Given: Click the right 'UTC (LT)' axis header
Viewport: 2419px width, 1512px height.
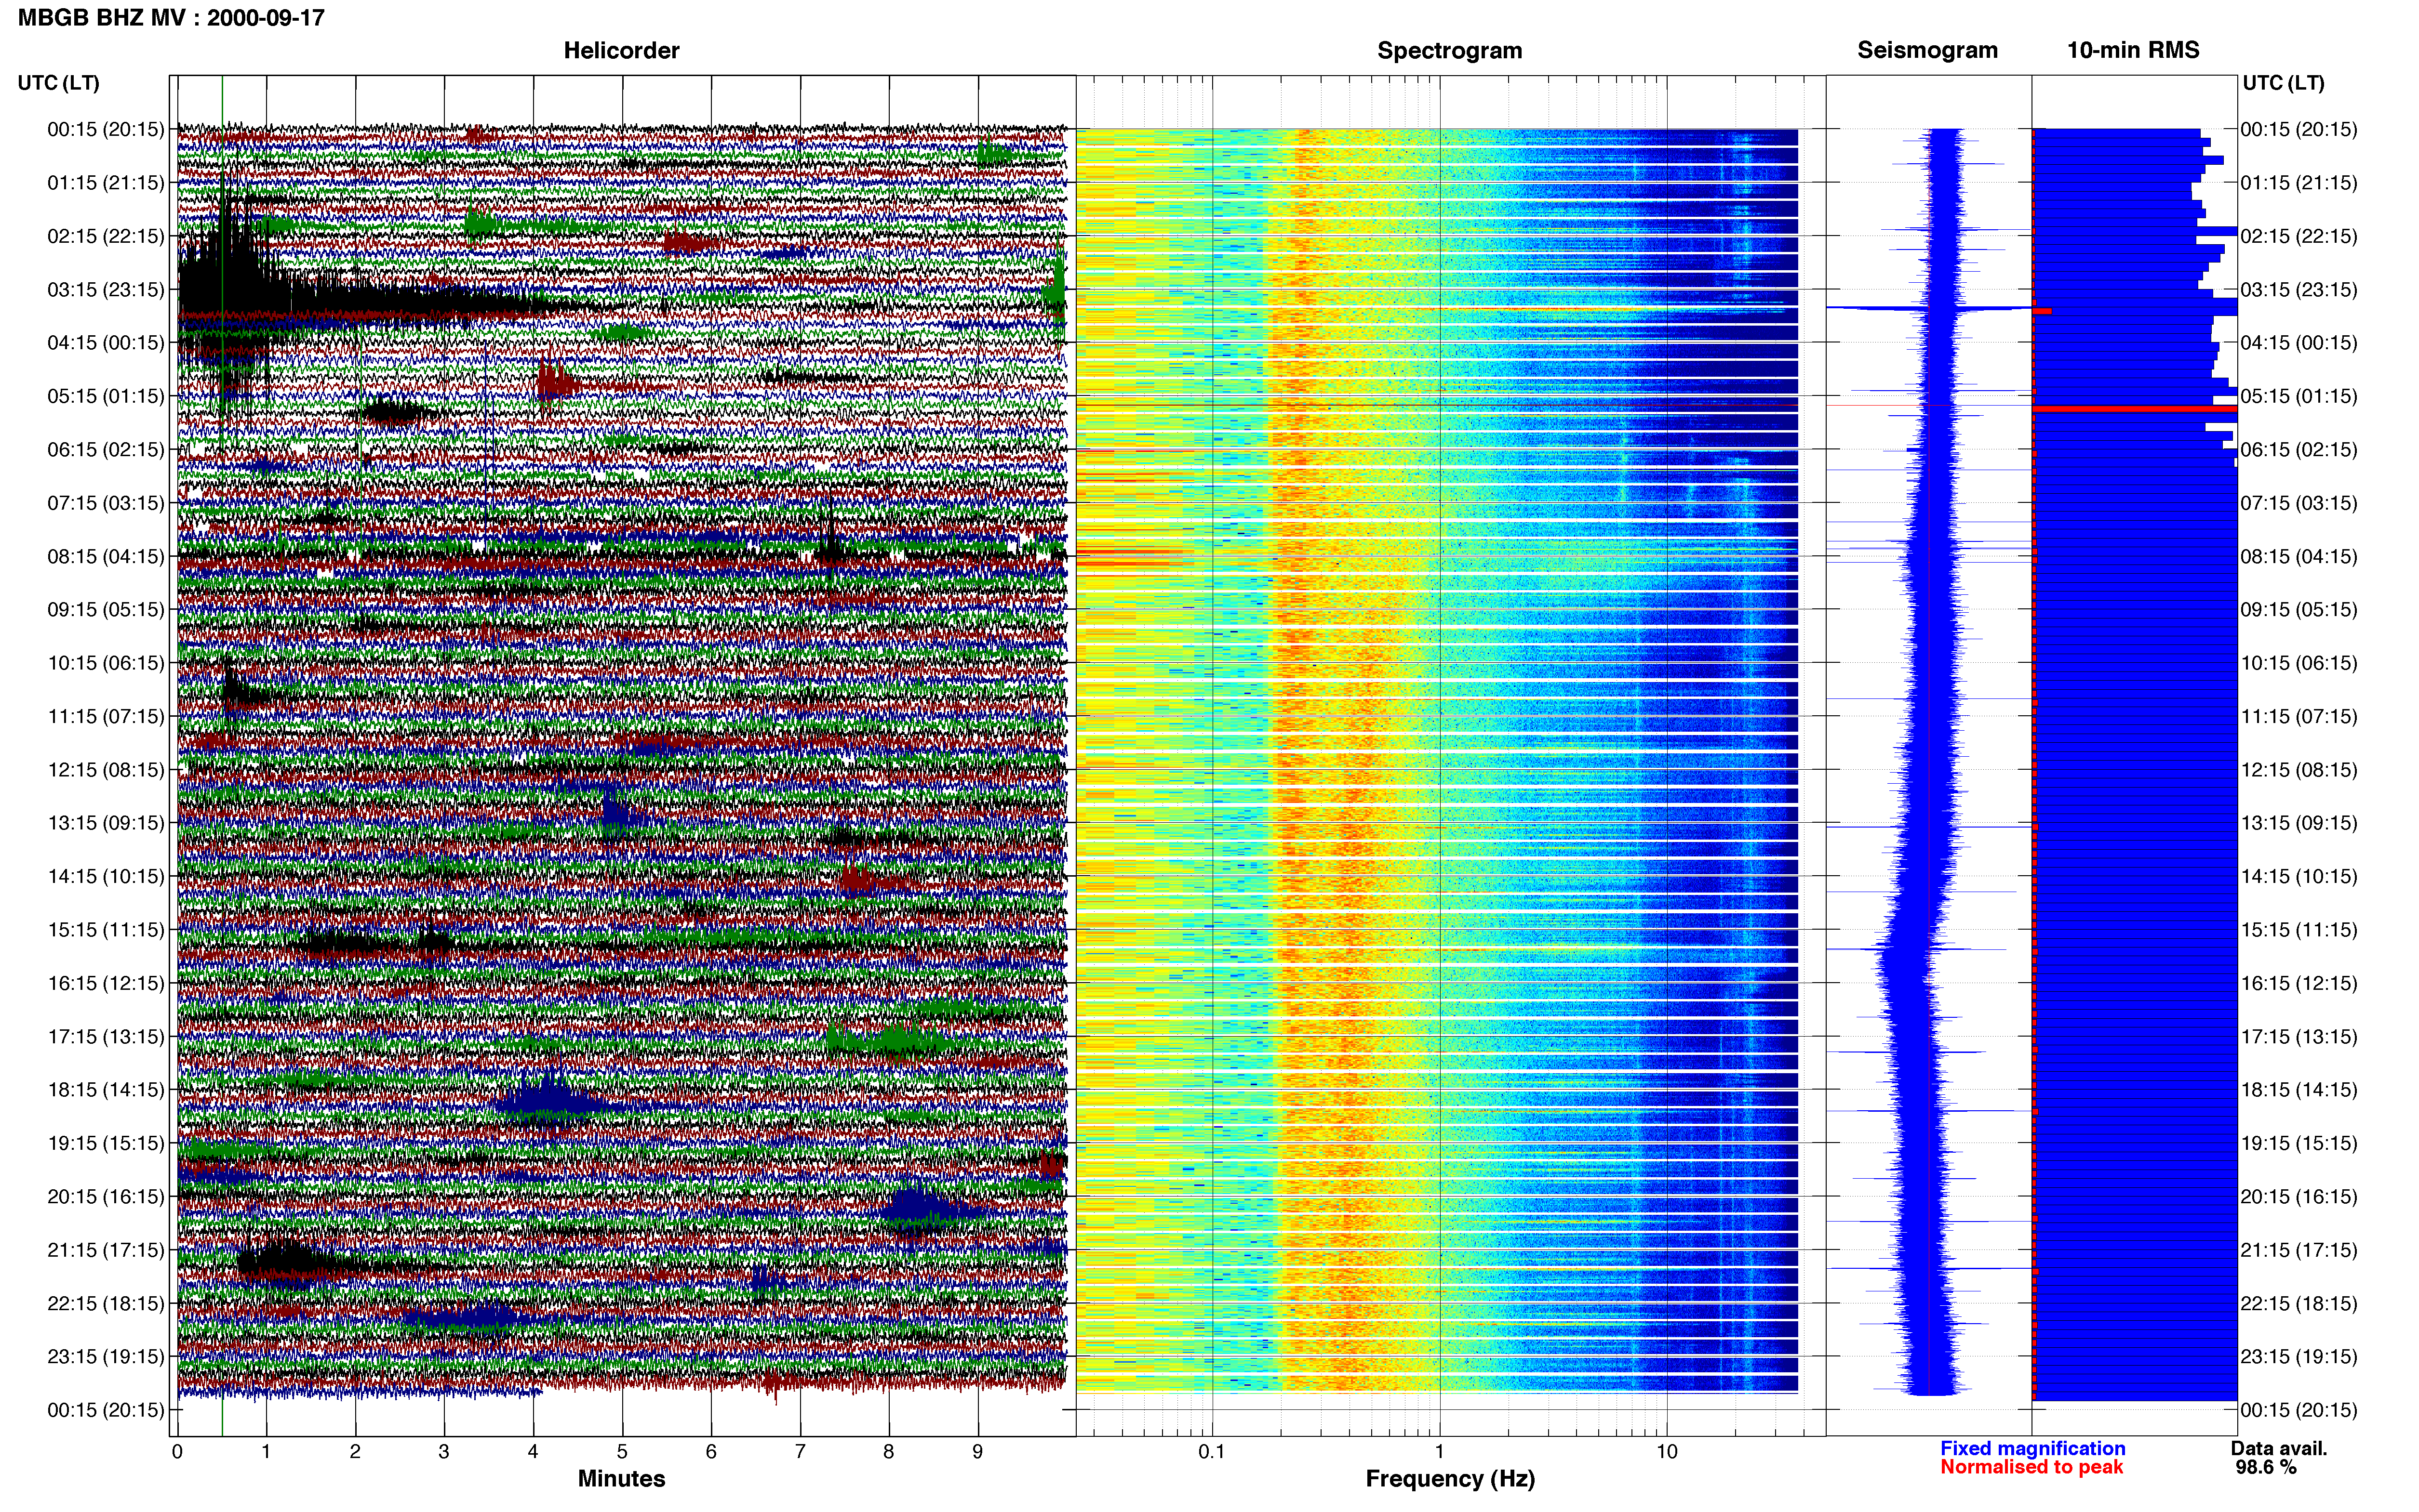Looking at the screenshot, I should click(x=2284, y=83).
